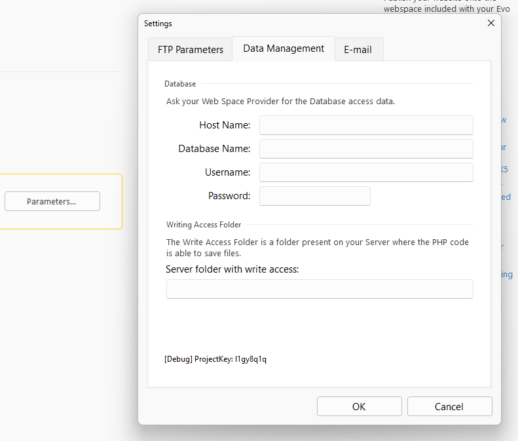Click the Database Name label
The image size is (518, 441).
tap(214, 149)
